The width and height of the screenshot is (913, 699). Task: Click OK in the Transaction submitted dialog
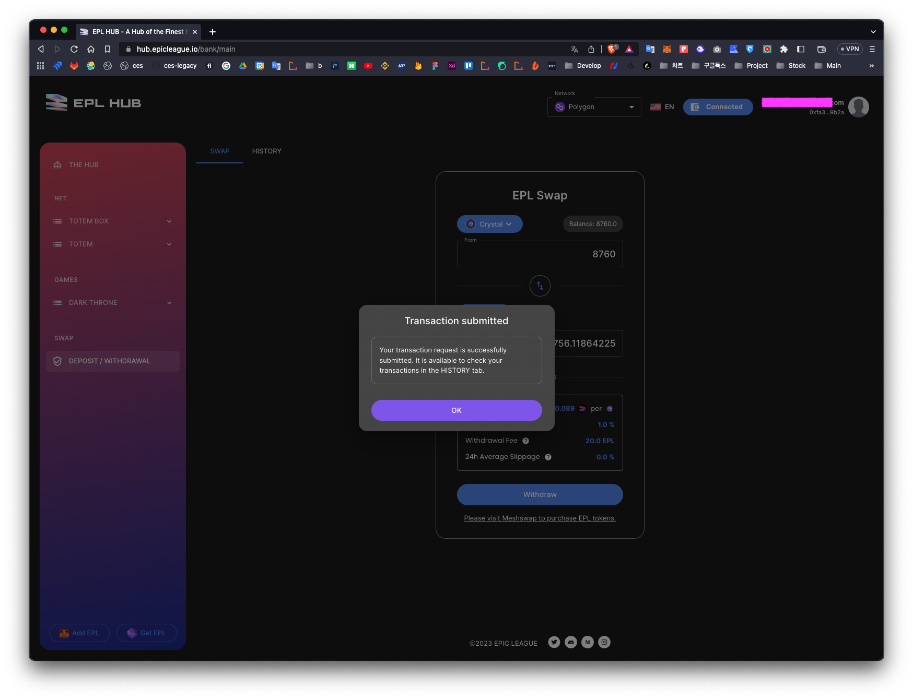[456, 410]
